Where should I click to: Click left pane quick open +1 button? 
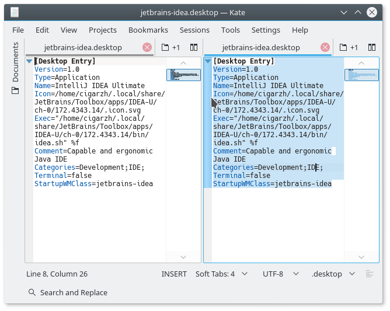tap(170, 47)
